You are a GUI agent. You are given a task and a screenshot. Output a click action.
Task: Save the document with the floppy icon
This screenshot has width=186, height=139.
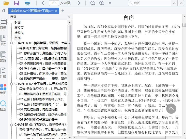[17, 3]
